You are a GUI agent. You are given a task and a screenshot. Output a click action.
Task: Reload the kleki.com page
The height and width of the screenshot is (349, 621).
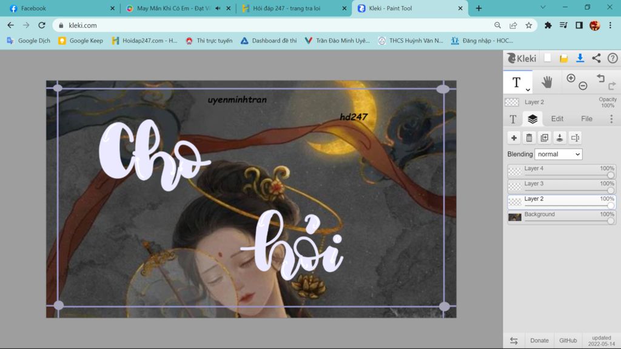pos(42,25)
